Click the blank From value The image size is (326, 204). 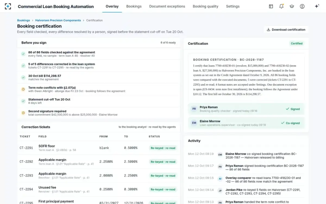[104, 148]
